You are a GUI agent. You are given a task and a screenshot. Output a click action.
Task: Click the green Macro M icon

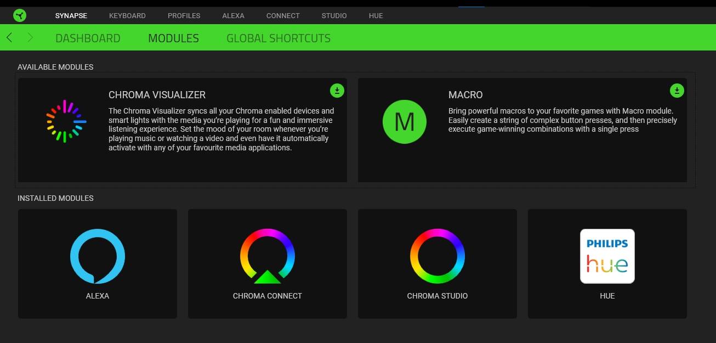point(404,121)
